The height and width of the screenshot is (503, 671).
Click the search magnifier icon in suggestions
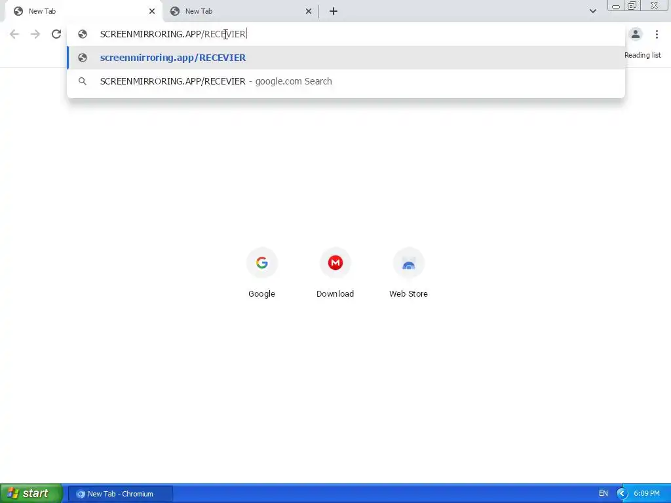83,81
